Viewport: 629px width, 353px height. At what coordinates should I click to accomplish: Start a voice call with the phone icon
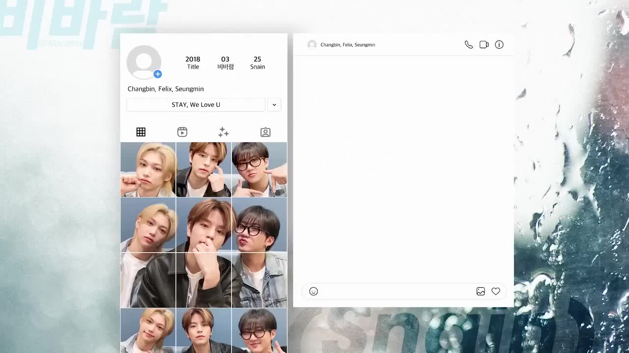pos(469,45)
